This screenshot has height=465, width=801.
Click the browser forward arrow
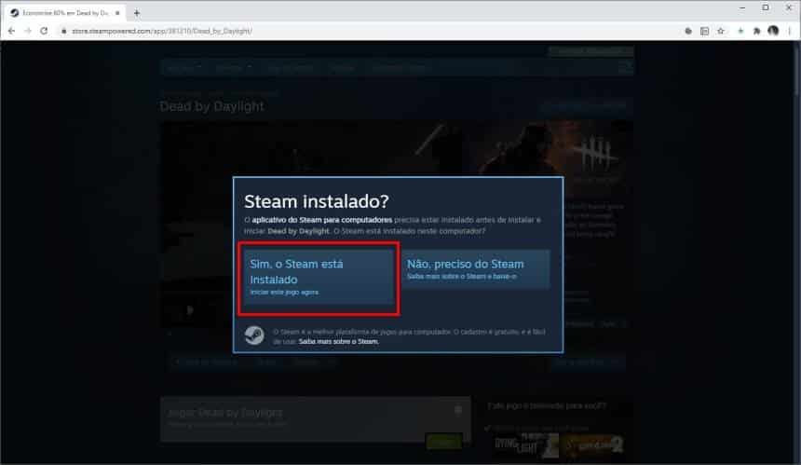click(x=28, y=31)
